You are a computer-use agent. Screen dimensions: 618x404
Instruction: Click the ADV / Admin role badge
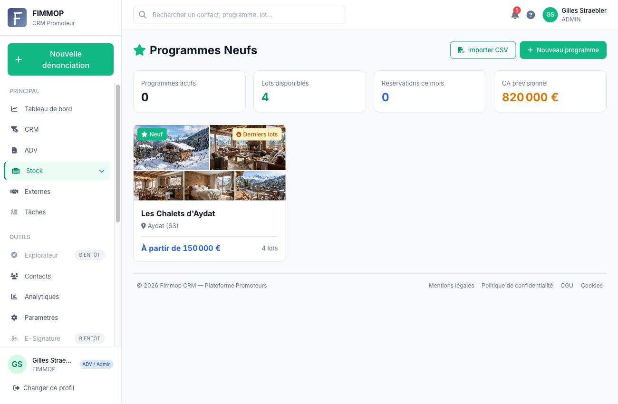click(97, 364)
